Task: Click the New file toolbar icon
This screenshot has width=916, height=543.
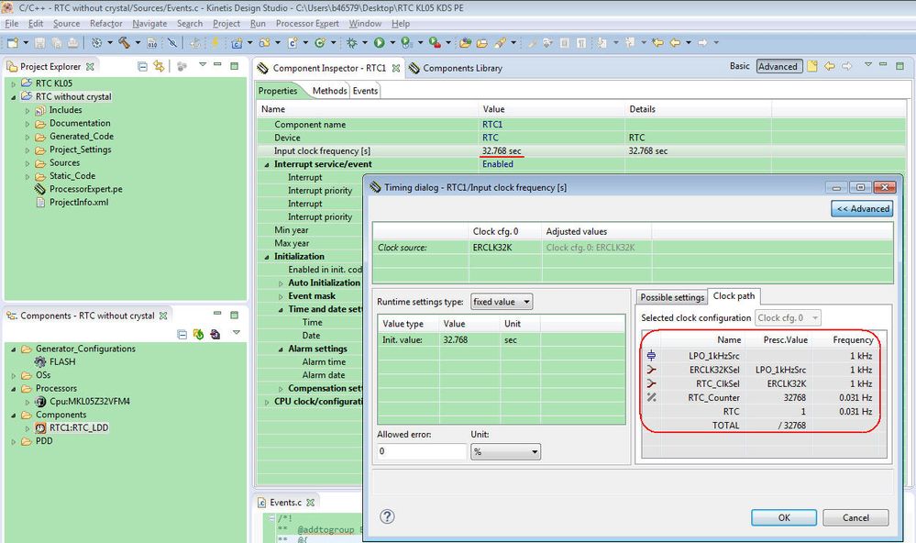Action: [x=12, y=43]
